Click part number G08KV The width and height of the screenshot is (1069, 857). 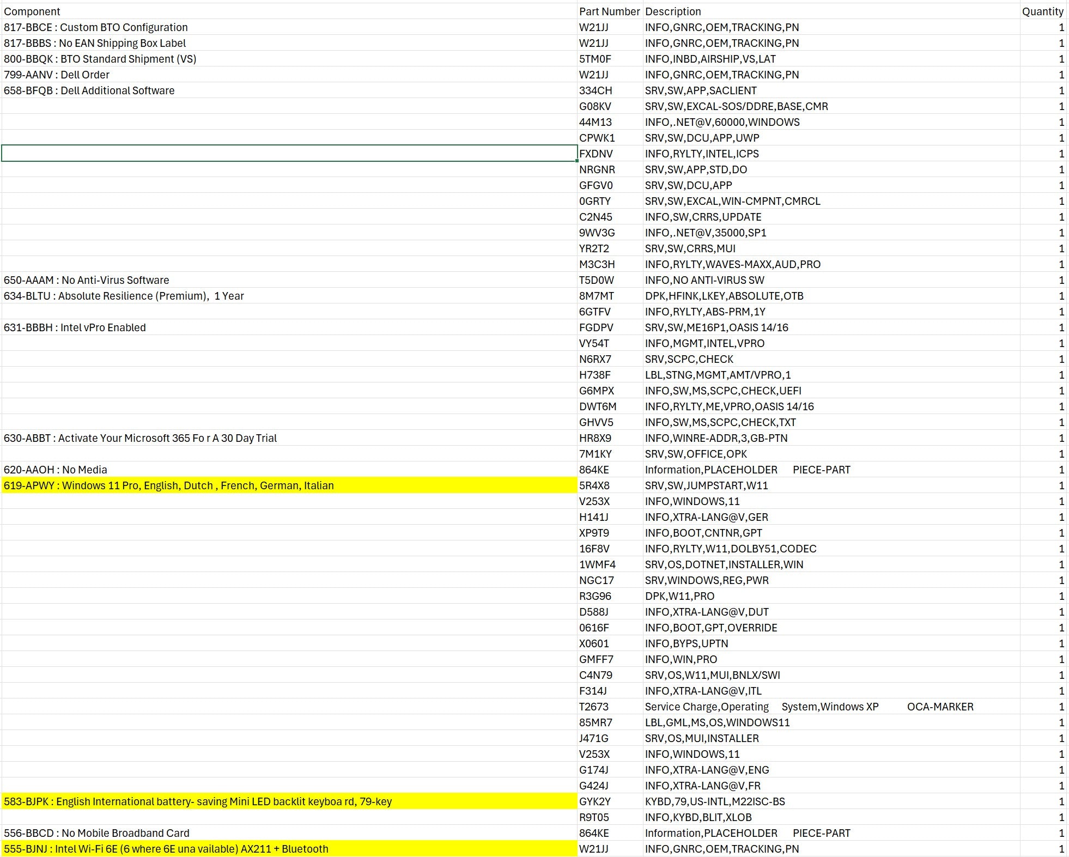(610, 106)
